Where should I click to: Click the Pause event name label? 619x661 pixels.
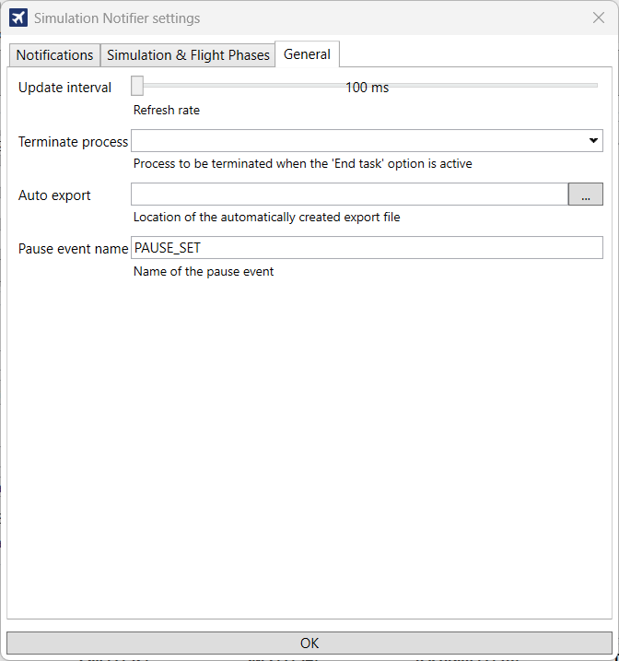tap(74, 249)
